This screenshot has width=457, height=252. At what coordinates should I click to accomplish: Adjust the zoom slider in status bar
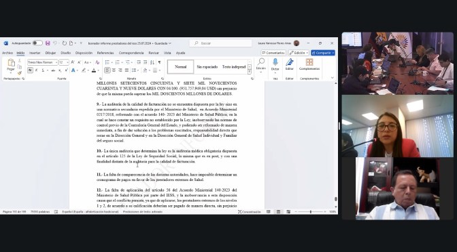click(x=311, y=212)
